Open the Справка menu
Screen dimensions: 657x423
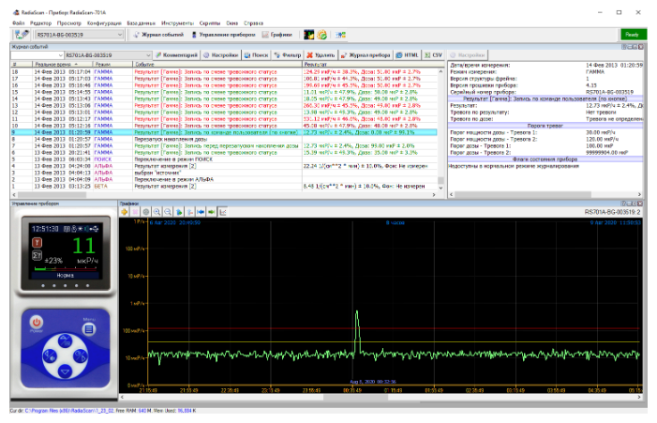pyautogui.click(x=253, y=23)
